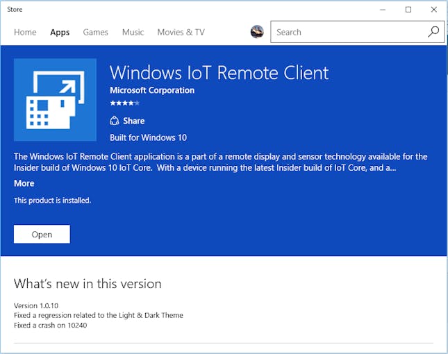The height and width of the screenshot is (354, 448).
Task: Go to the Home tab
Action: coord(25,32)
